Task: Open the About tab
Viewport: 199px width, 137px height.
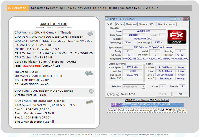Action: point(172,24)
